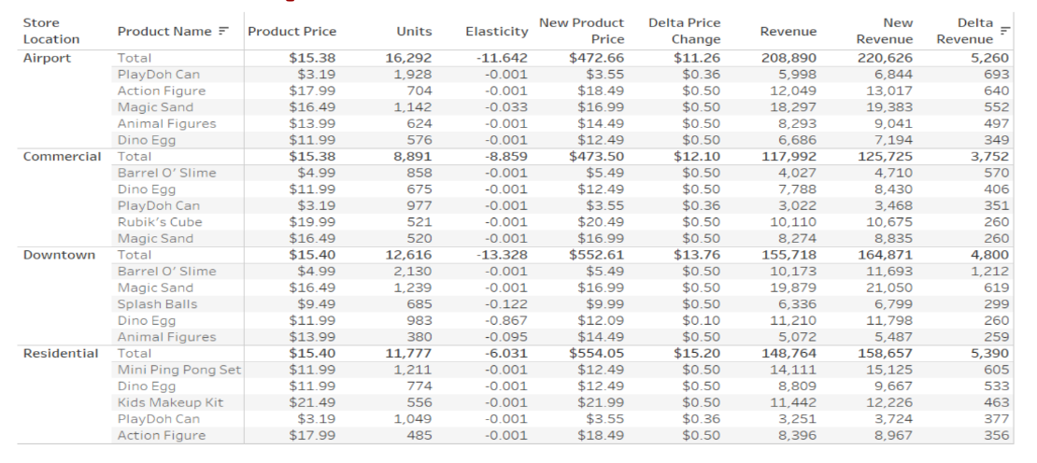1037x463 pixels.
Task: Click the Downtown Total delta revenue 4,800
Action: [x=990, y=255]
